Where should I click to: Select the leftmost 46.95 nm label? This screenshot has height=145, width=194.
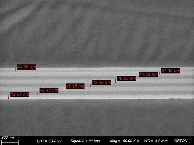[75, 86]
